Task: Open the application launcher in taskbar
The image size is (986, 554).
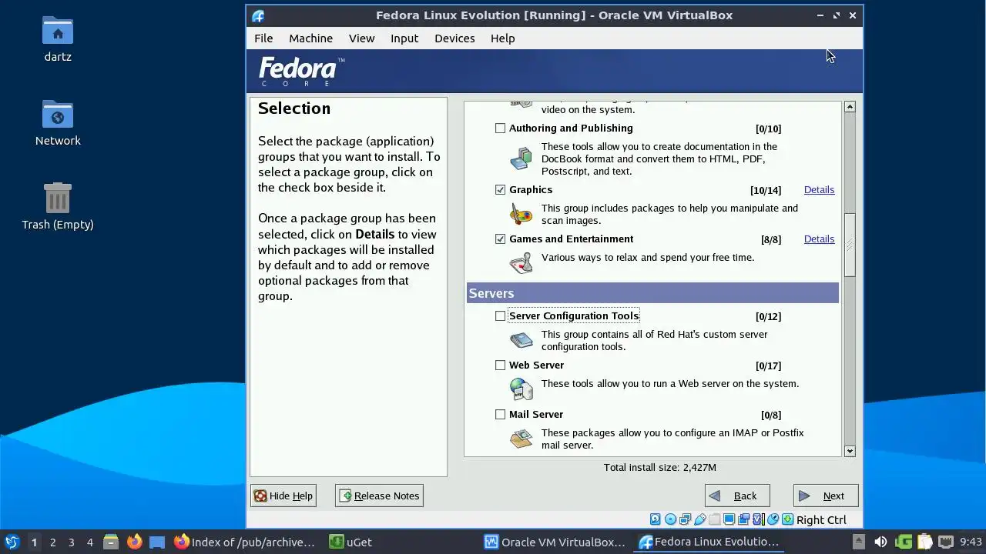Action: click(12, 542)
